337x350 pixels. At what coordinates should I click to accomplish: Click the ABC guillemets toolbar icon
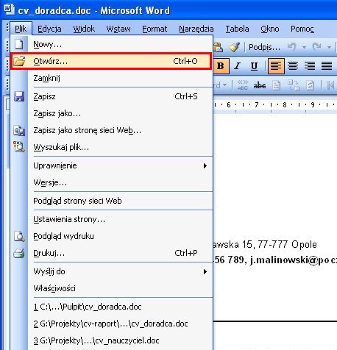click(x=243, y=85)
